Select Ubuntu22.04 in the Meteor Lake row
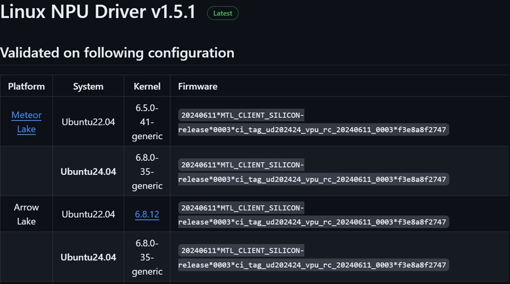510x284 pixels. pyautogui.click(x=88, y=122)
